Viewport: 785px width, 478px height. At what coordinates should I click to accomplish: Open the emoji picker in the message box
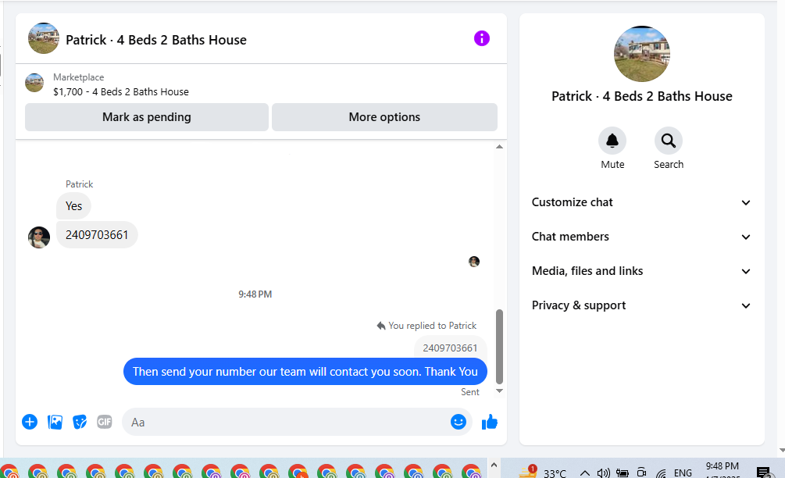coord(458,422)
